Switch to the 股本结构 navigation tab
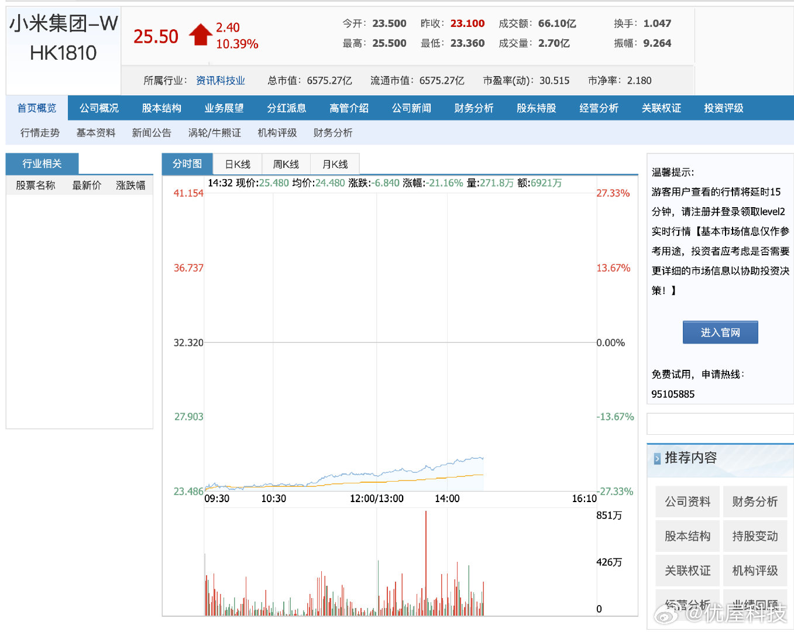 click(161, 108)
